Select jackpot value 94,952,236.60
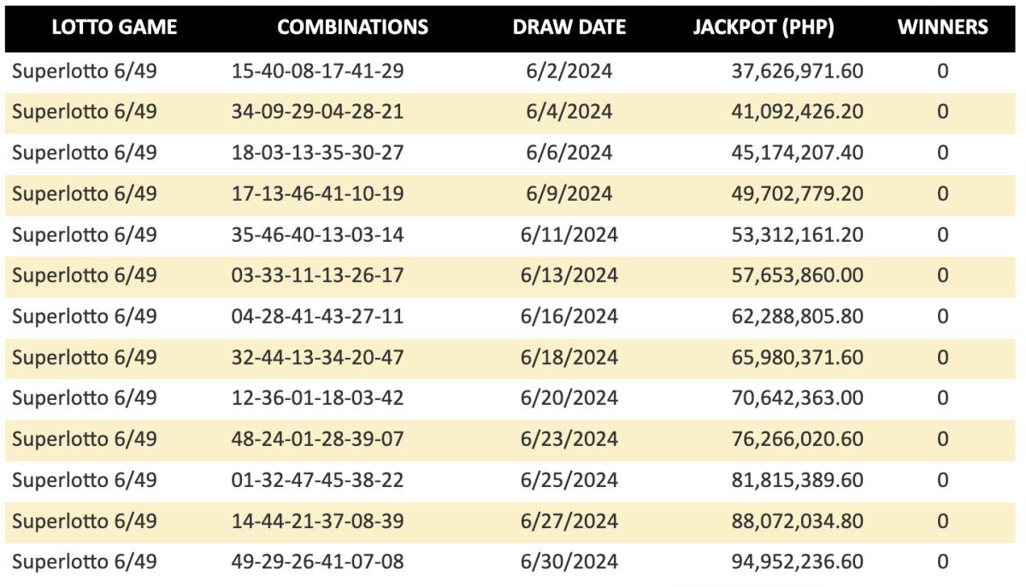Image resolution: width=1026 pixels, height=587 pixels. coord(797,562)
